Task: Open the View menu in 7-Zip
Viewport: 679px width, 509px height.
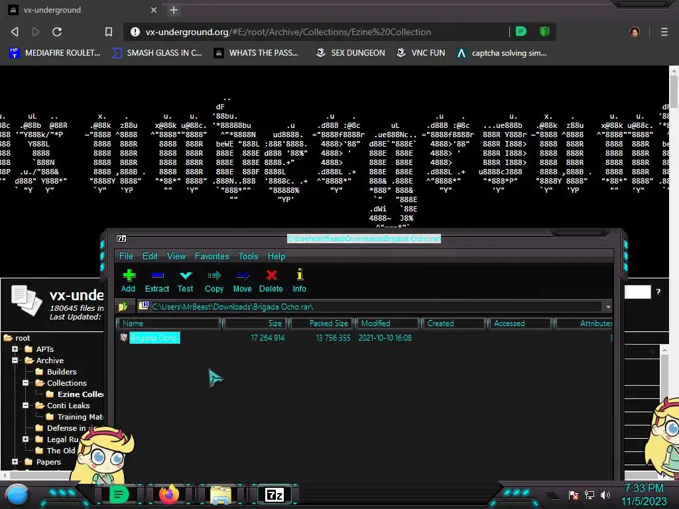Action: point(176,256)
